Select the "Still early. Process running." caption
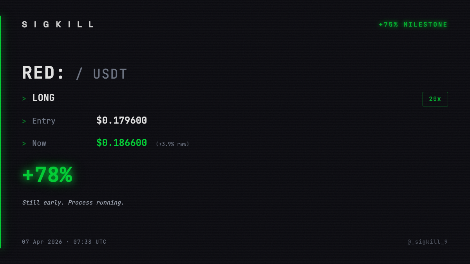 pyautogui.click(x=73, y=203)
